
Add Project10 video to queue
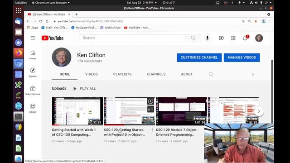pyautogui.click(x=150, y=109)
